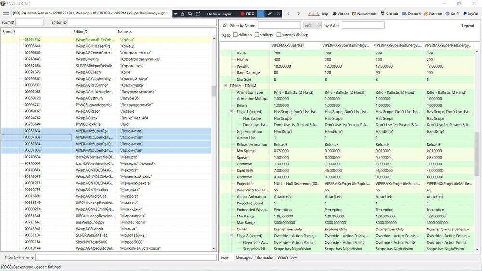Click the region select icon in recorder overlay
Viewport: 482px width, 271px height.
point(198,14)
